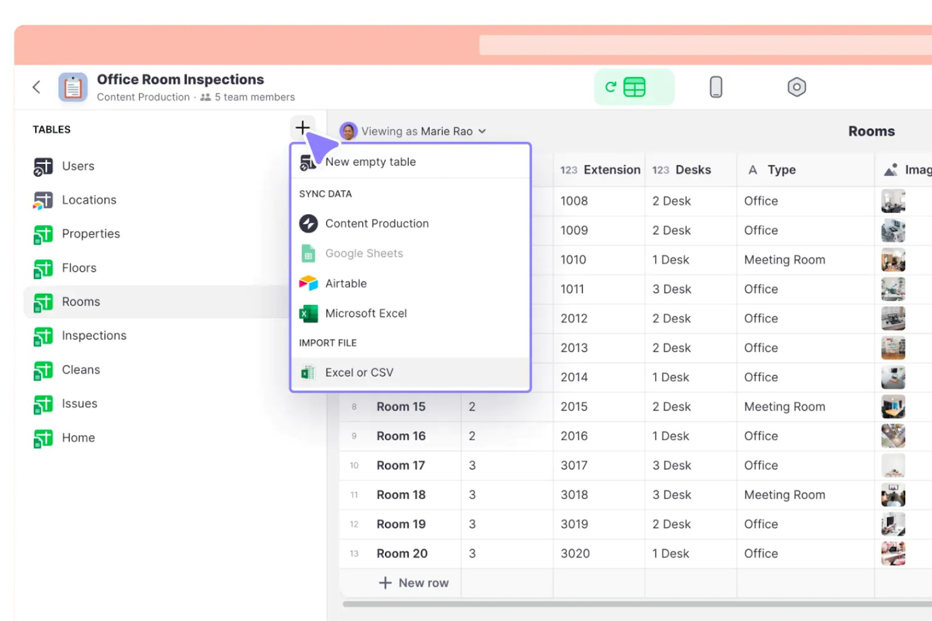Select the Type cell for extension 1010
Image resolution: width=932 pixels, height=621 pixels.
click(806, 260)
